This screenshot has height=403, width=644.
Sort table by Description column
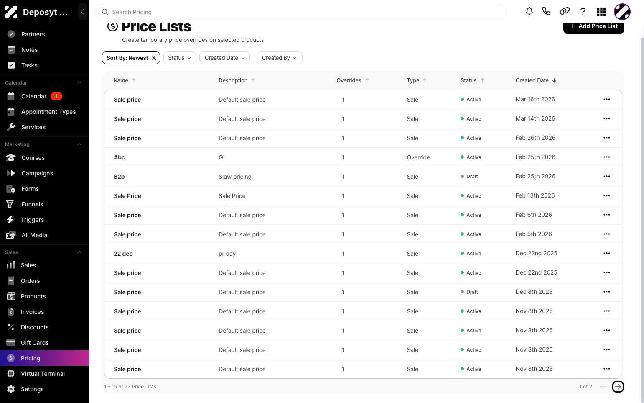coord(237,80)
